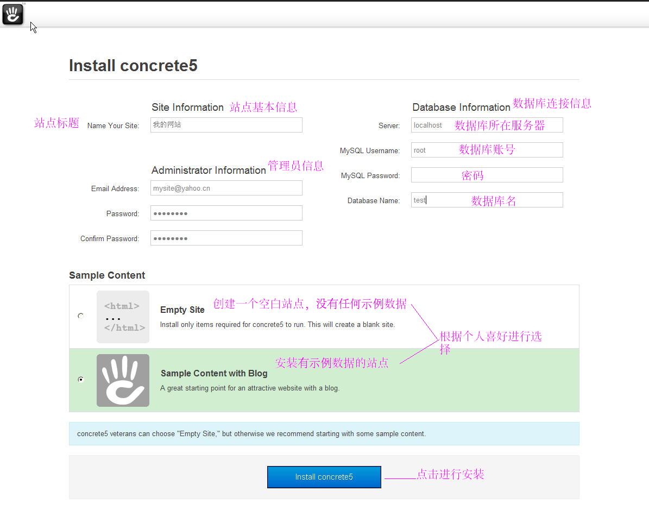
Task: Click the Name Your Site label
Action: (x=113, y=126)
